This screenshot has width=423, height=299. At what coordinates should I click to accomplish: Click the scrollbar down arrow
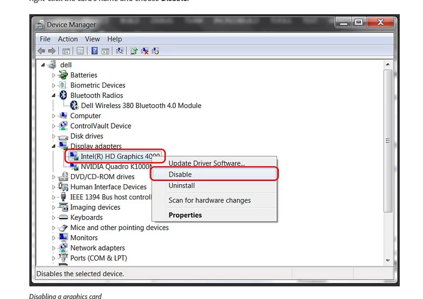[388, 261]
